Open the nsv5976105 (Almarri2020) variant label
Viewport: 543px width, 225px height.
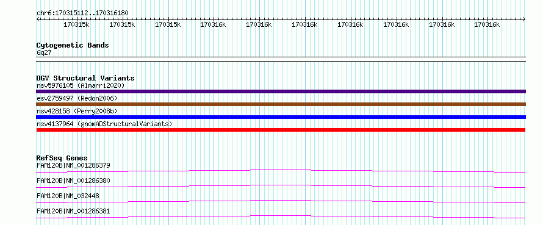coord(81,85)
